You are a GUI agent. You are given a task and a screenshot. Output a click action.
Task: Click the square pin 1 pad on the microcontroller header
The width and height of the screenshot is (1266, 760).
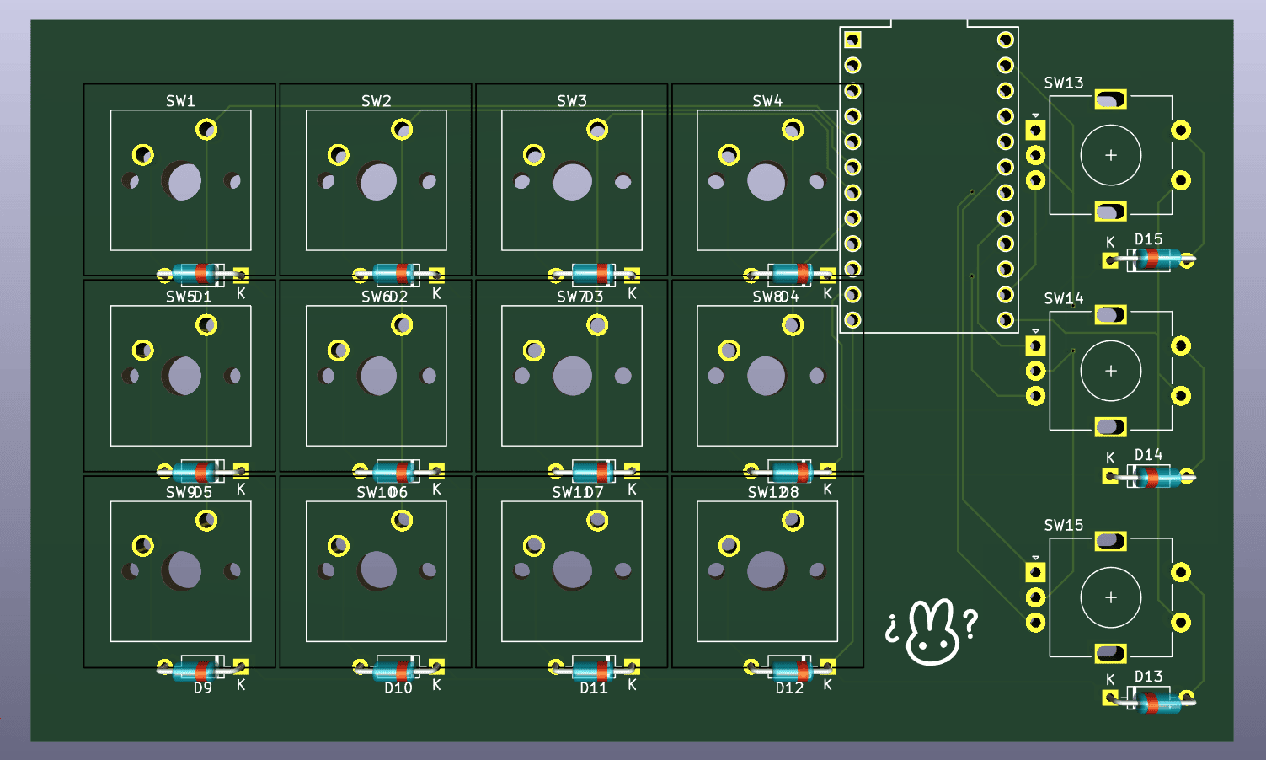coord(852,40)
